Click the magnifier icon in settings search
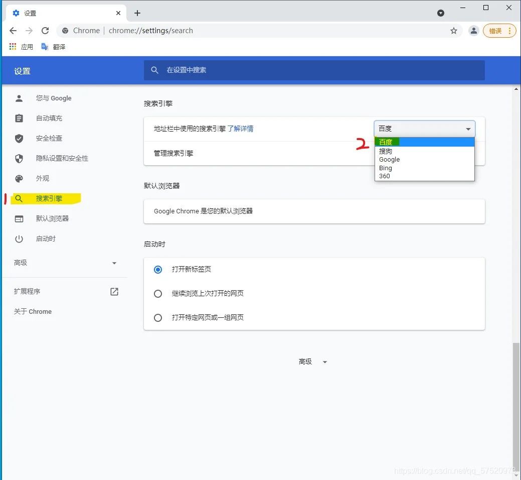Screen dimensions: 521x480 coord(154,70)
